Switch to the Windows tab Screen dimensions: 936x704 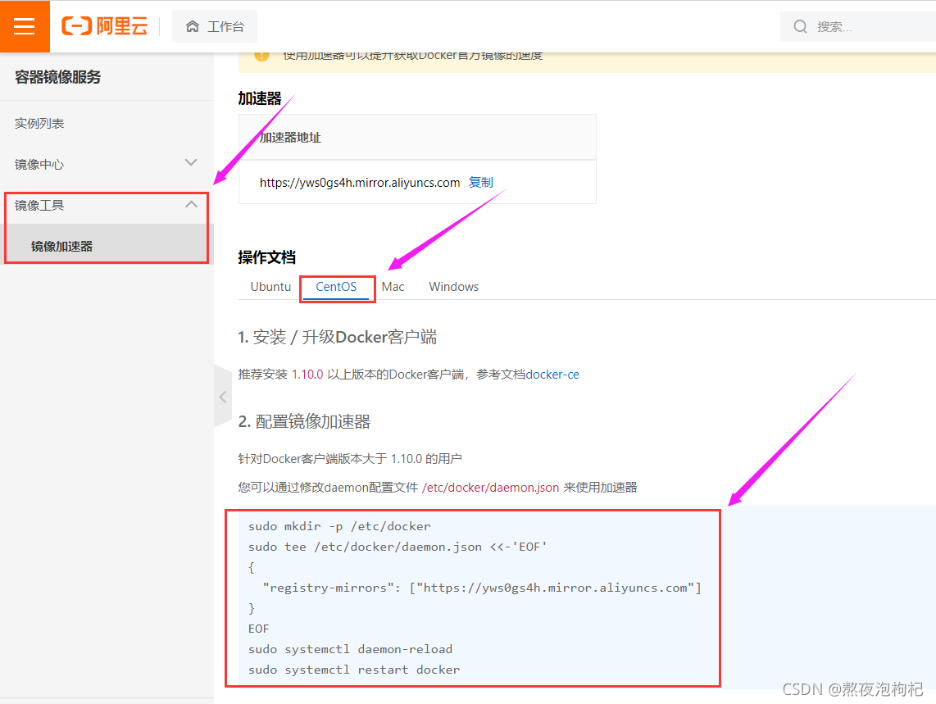(454, 287)
